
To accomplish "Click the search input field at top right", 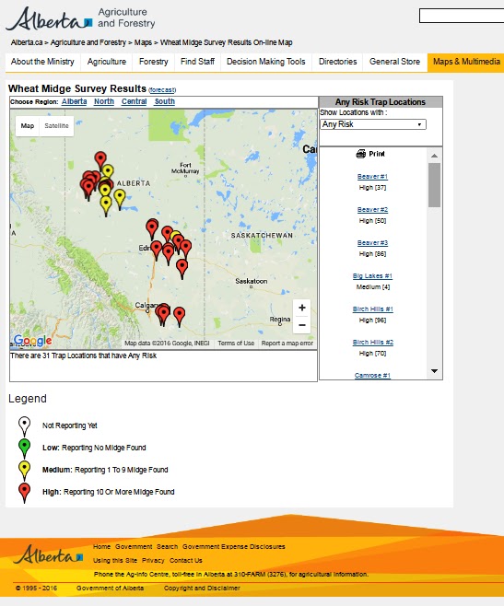I will tap(462, 16).
